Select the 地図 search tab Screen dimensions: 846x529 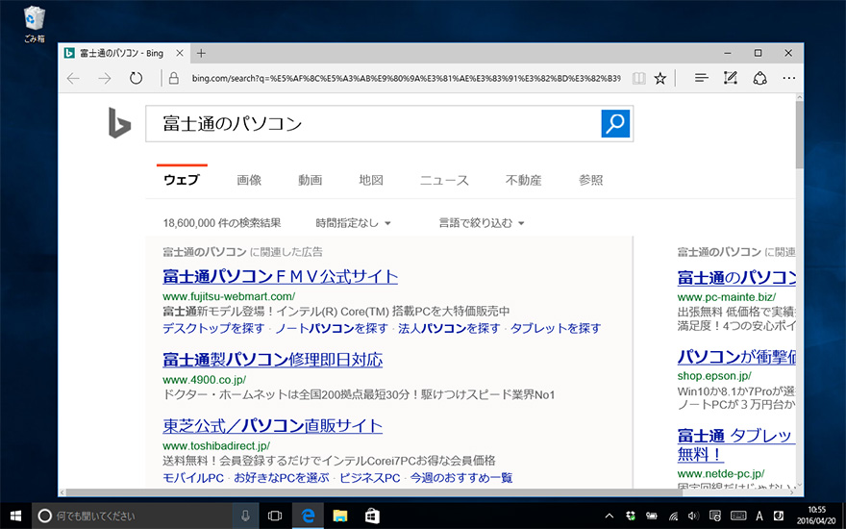pyautogui.click(x=371, y=180)
